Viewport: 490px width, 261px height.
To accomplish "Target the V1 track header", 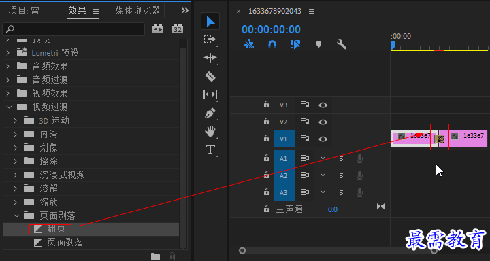I will (x=284, y=139).
